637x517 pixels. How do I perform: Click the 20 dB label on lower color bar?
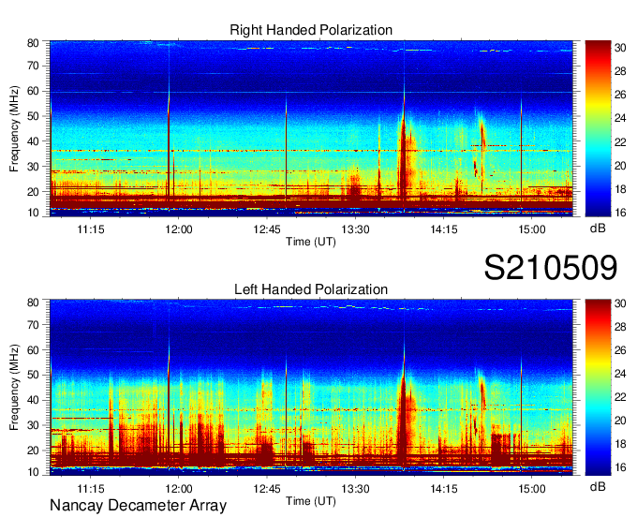point(620,421)
